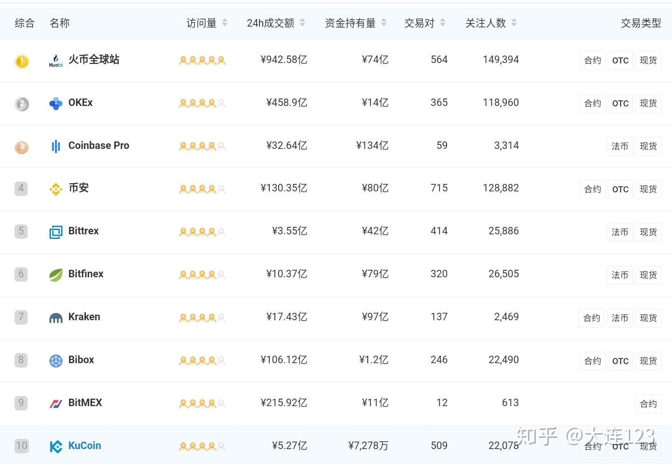Screen dimensions: 672x464
Task: Click the Binance yellow diamond icon
Action: [x=56, y=189]
